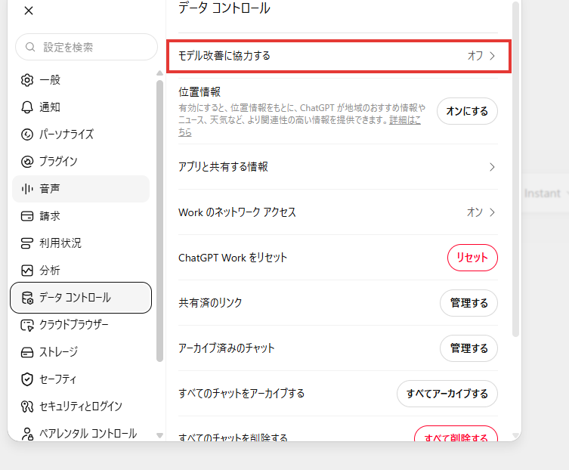The width and height of the screenshot is (569, 470).
Task: Click the red リセット button
Action: [472, 258]
